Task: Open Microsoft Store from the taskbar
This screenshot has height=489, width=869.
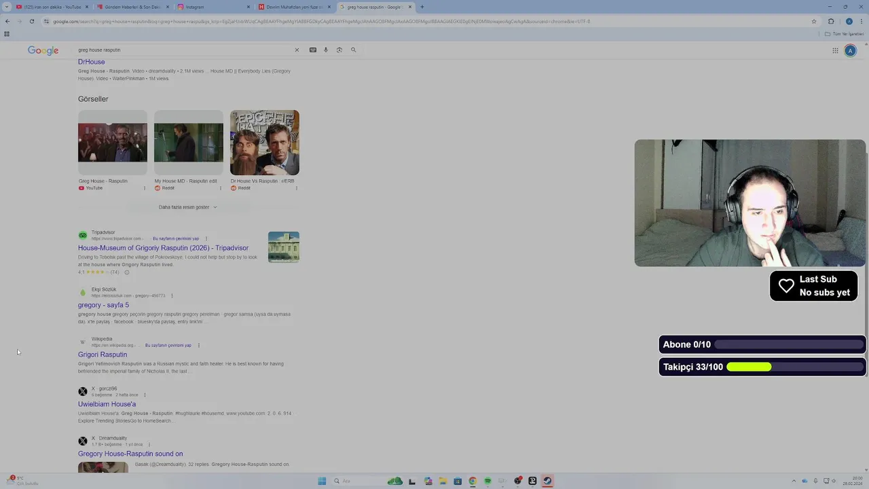Action: tap(458, 481)
